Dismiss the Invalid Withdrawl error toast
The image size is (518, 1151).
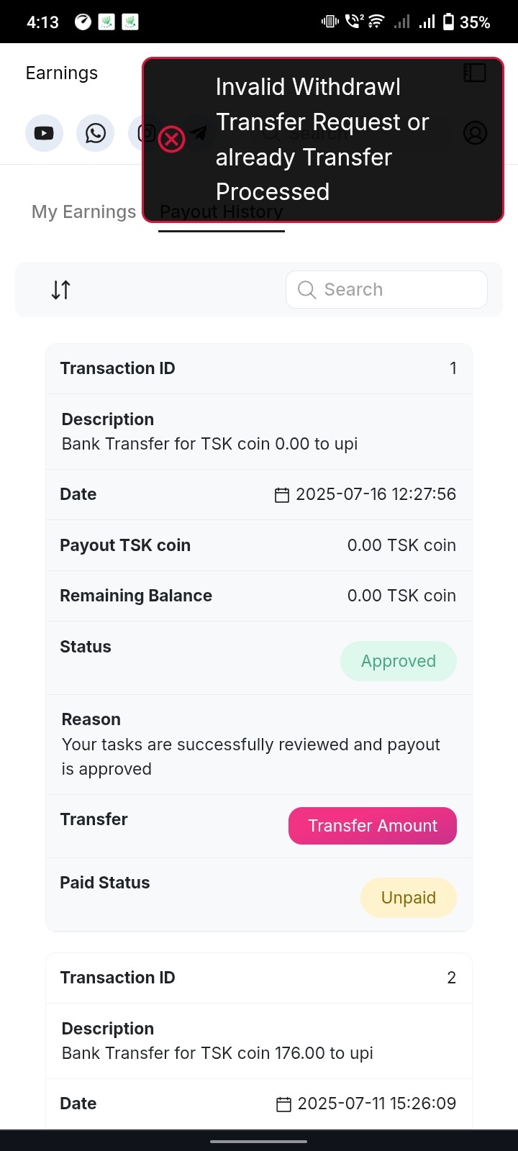pyautogui.click(x=322, y=140)
